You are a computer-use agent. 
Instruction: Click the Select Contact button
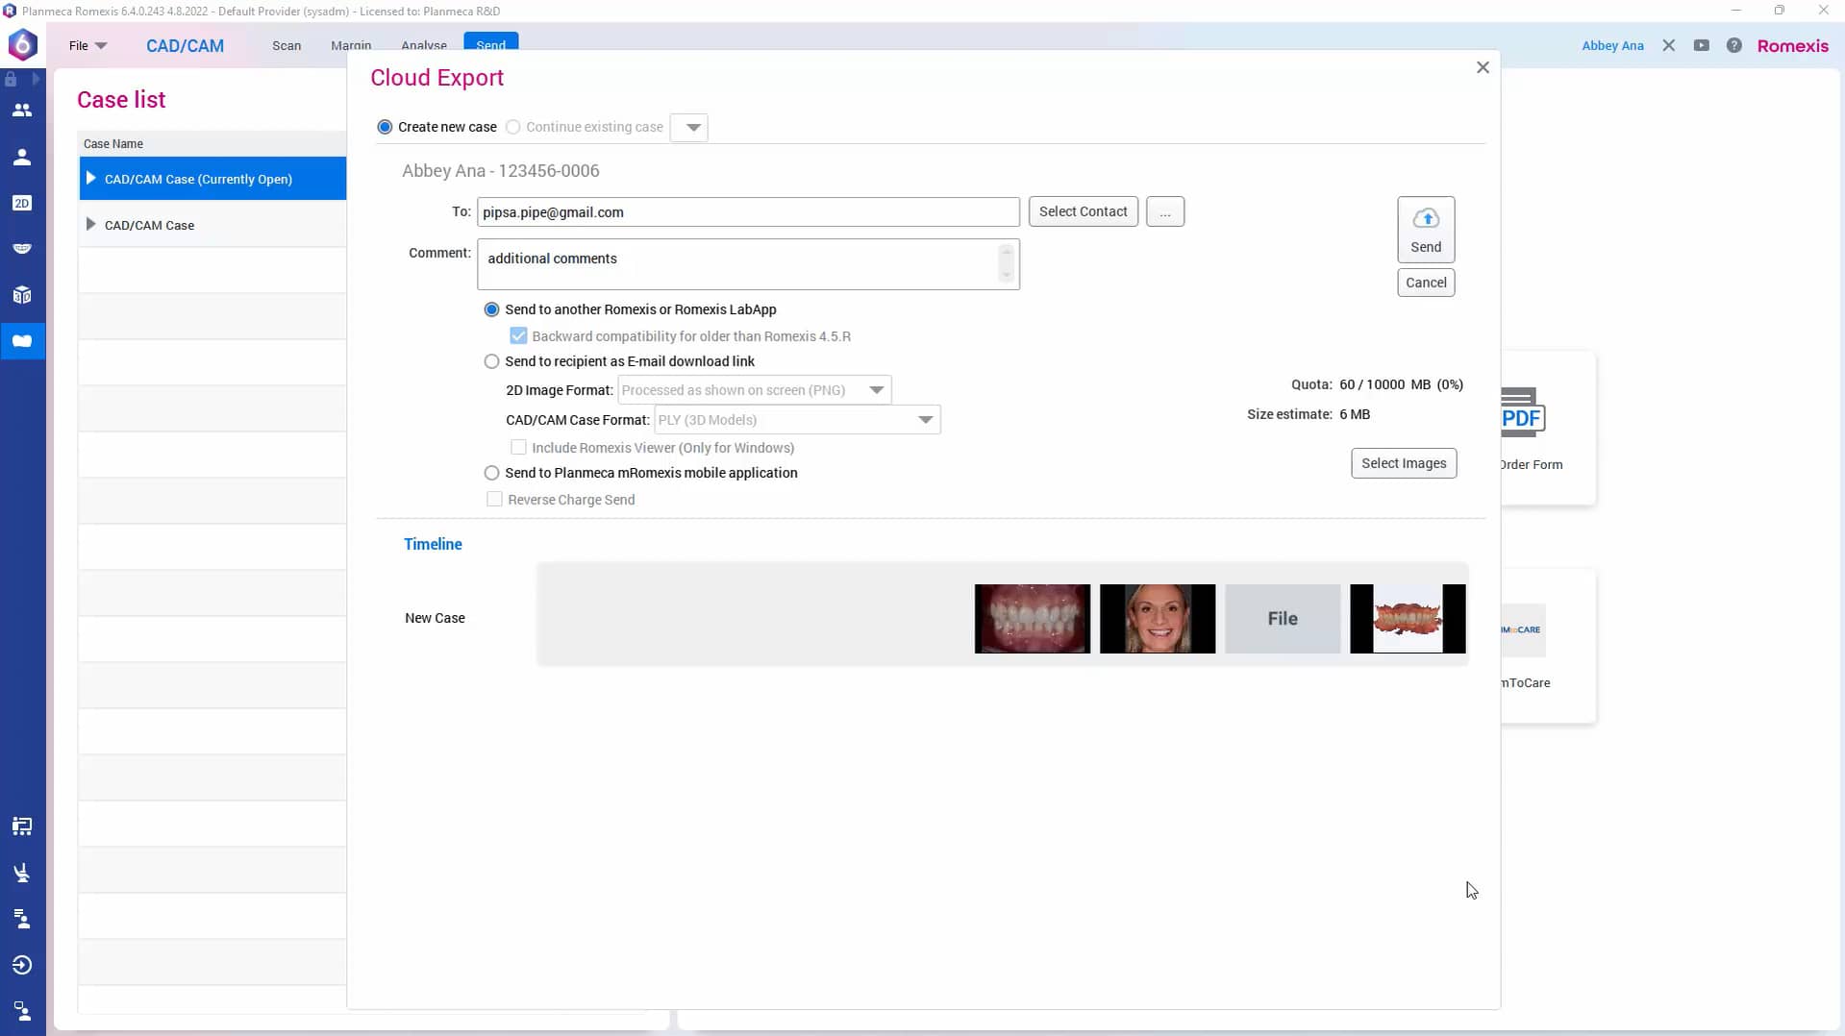tap(1083, 211)
